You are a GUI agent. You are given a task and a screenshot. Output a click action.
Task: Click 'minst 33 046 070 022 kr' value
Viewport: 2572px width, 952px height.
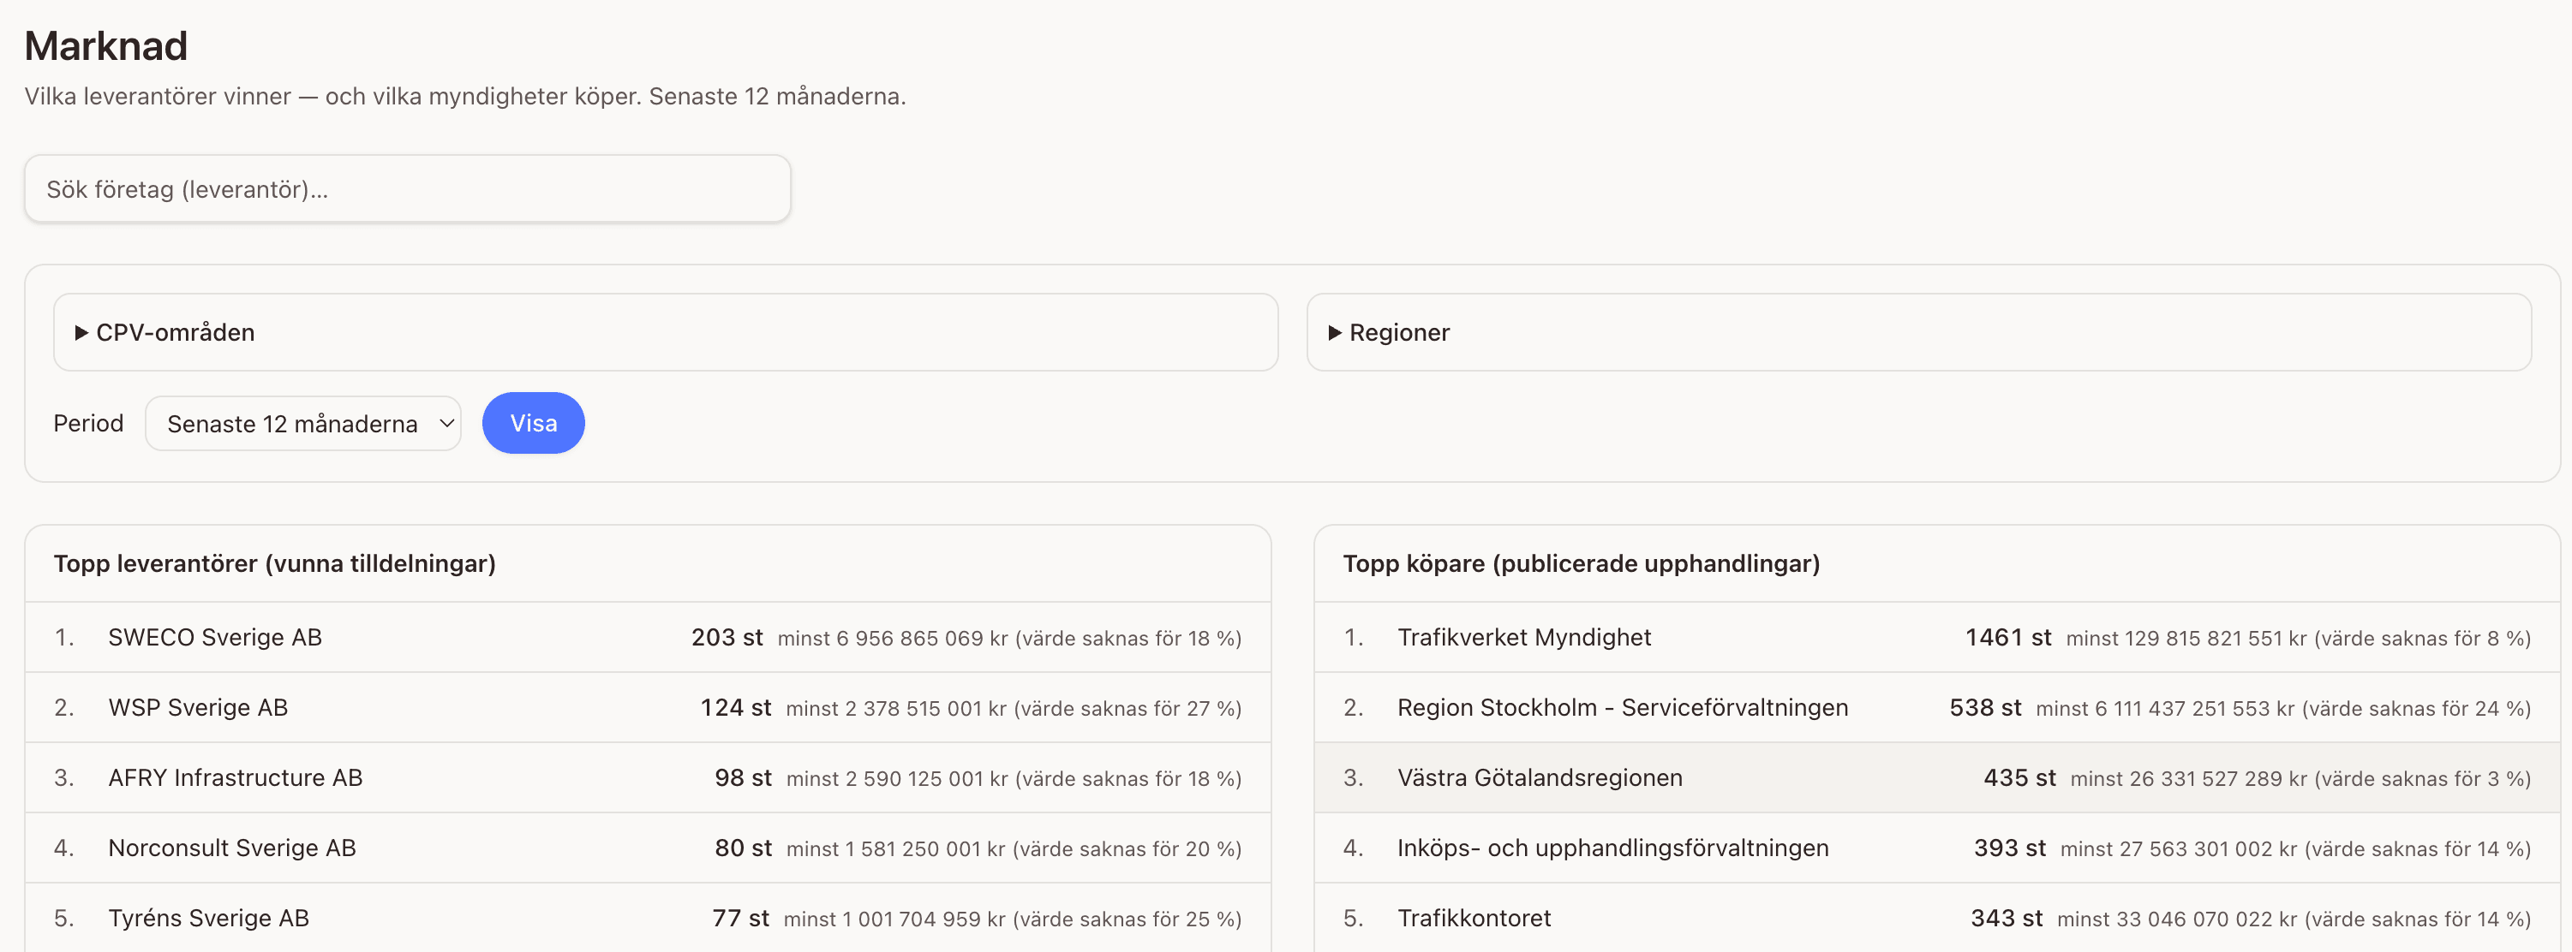[x=2177, y=918]
